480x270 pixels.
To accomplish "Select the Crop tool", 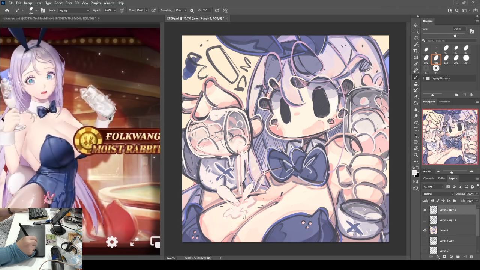I will [x=416, y=51].
